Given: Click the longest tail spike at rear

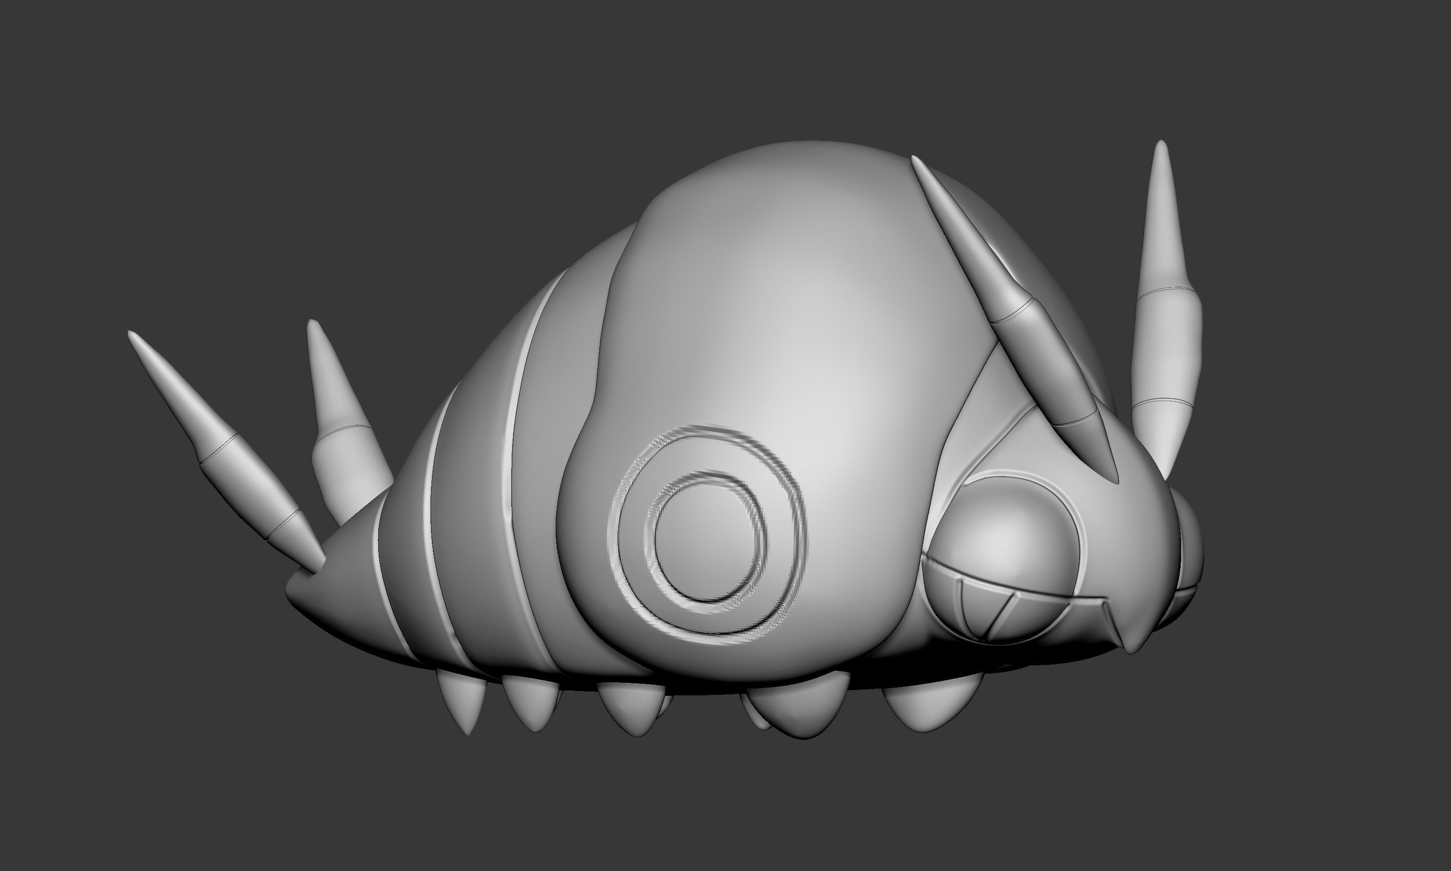Looking at the screenshot, I should [x=226, y=451].
